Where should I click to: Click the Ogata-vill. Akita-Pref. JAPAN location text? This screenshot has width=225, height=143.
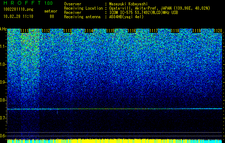(x=160, y=9)
